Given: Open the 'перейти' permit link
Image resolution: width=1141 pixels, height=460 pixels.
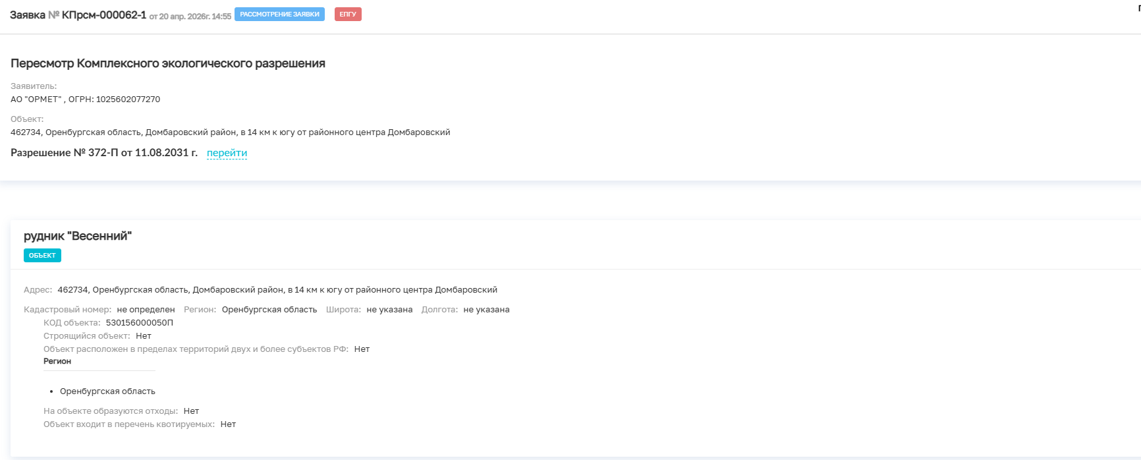Looking at the screenshot, I should tap(227, 153).
